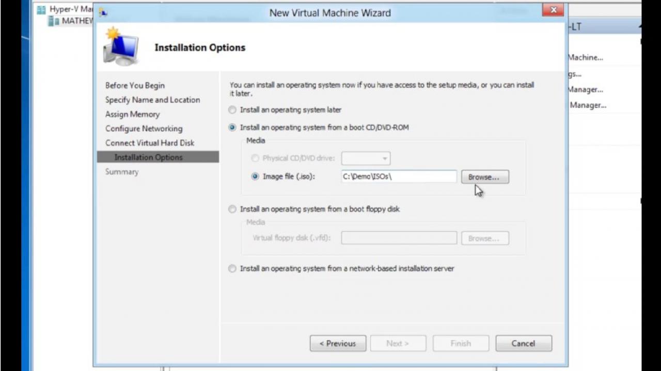Click the Installation Options computer icon
Screen dimensions: 661x371
[x=120, y=47]
